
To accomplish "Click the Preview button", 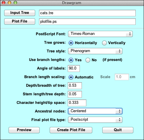I will pyautogui.click(x=24, y=130).
